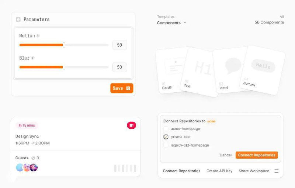Click the 1:30PM → 2:30PM time text
The image size is (295, 188).
coord(32,143)
